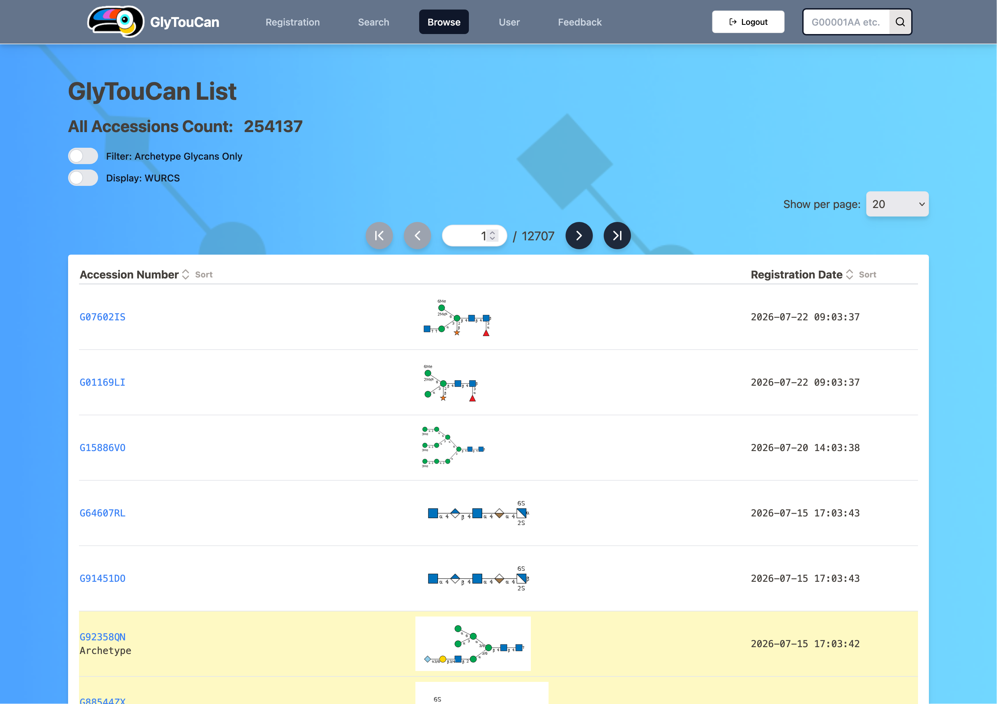The width and height of the screenshot is (997, 704).
Task: Toggle the Display WURCS switch
Action: coord(83,177)
